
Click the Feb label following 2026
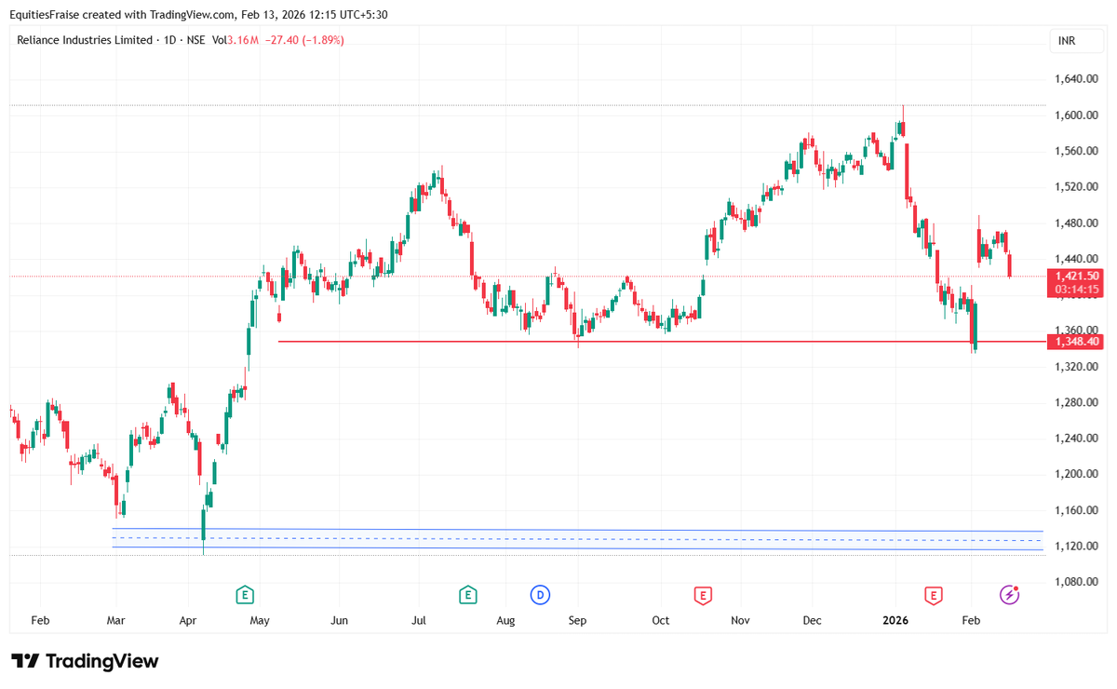pyautogui.click(x=970, y=620)
